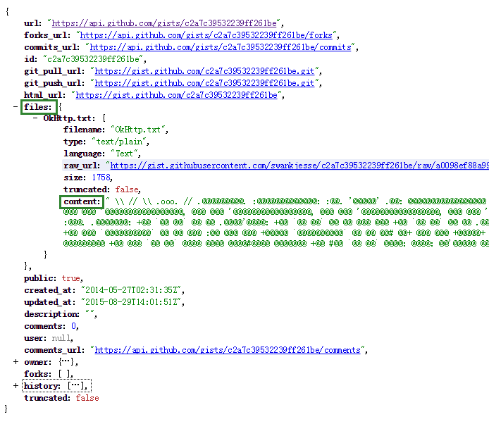The height and width of the screenshot is (424, 489).
Task: Click the forks key label
Action: (38, 374)
